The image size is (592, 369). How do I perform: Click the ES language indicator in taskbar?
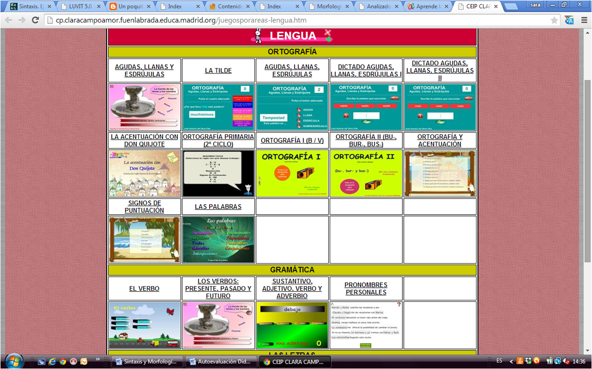pyautogui.click(x=499, y=361)
